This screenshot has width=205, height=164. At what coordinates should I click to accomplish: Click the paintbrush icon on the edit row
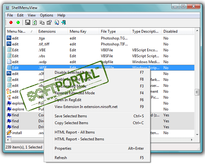point(9,97)
